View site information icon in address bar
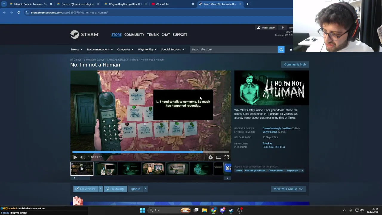Viewport: 382px width, 215px height. (27, 13)
